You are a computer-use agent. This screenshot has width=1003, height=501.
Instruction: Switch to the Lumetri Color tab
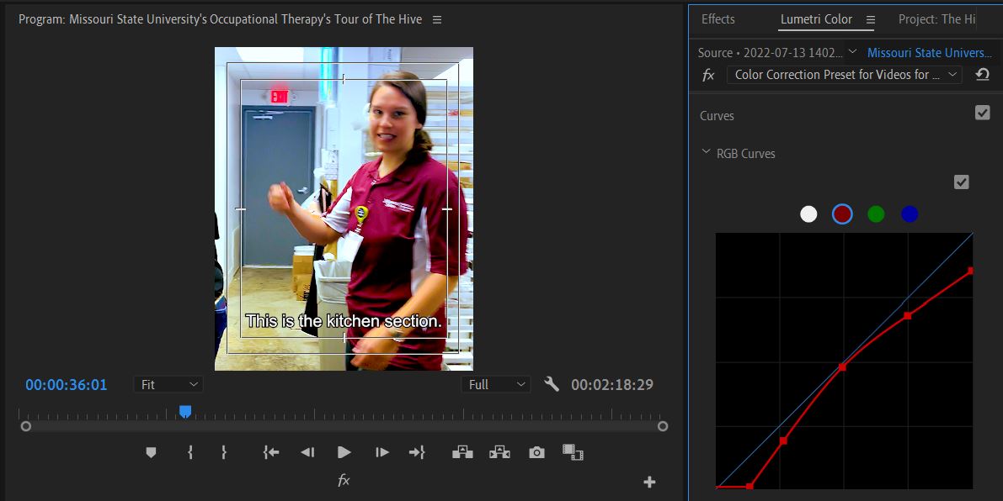click(x=816, y=19)
